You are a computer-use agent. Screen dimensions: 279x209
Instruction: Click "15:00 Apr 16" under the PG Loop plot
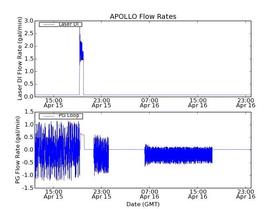tap(198, 194)
